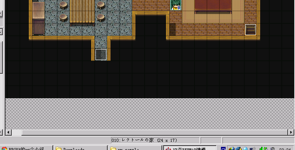Switch to the Chrome 'RPGVA的一个小问' taskbar window
The width and height of the screenshot is (295, 150).
point(26,148)
